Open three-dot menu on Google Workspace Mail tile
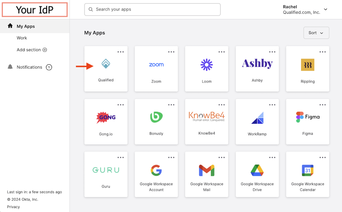The height and width of the screenshot is (212, 342). click(x=222, y=157)
